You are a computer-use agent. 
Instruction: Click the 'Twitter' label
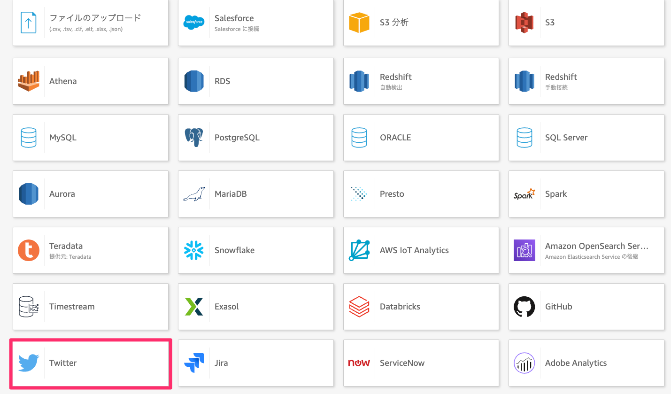tap(63, 363)
